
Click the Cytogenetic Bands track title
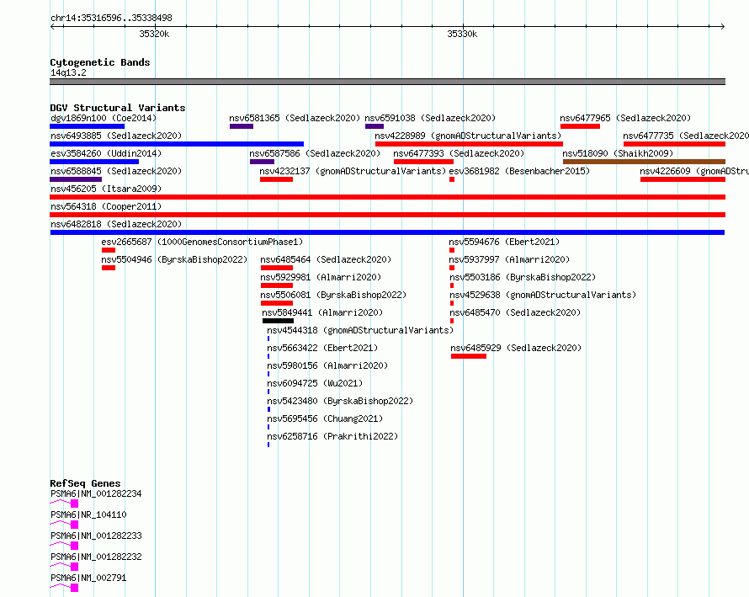click(100, 62)
